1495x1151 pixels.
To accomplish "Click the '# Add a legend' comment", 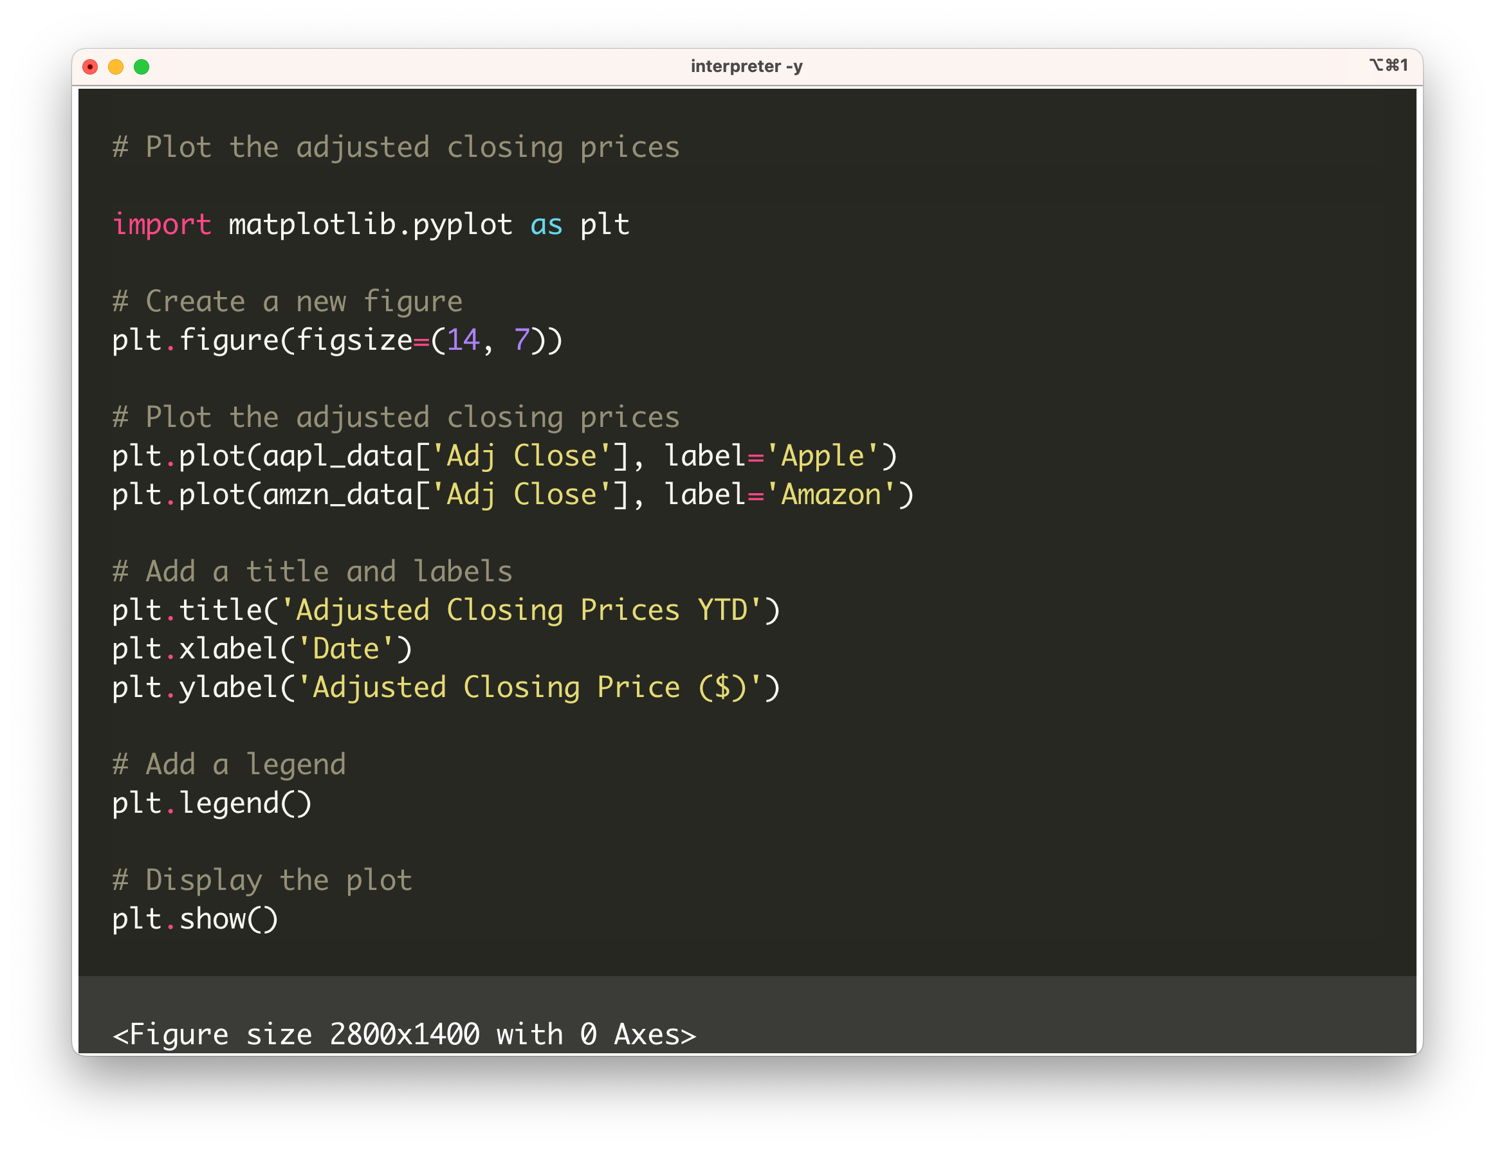I will coord(229,765).
